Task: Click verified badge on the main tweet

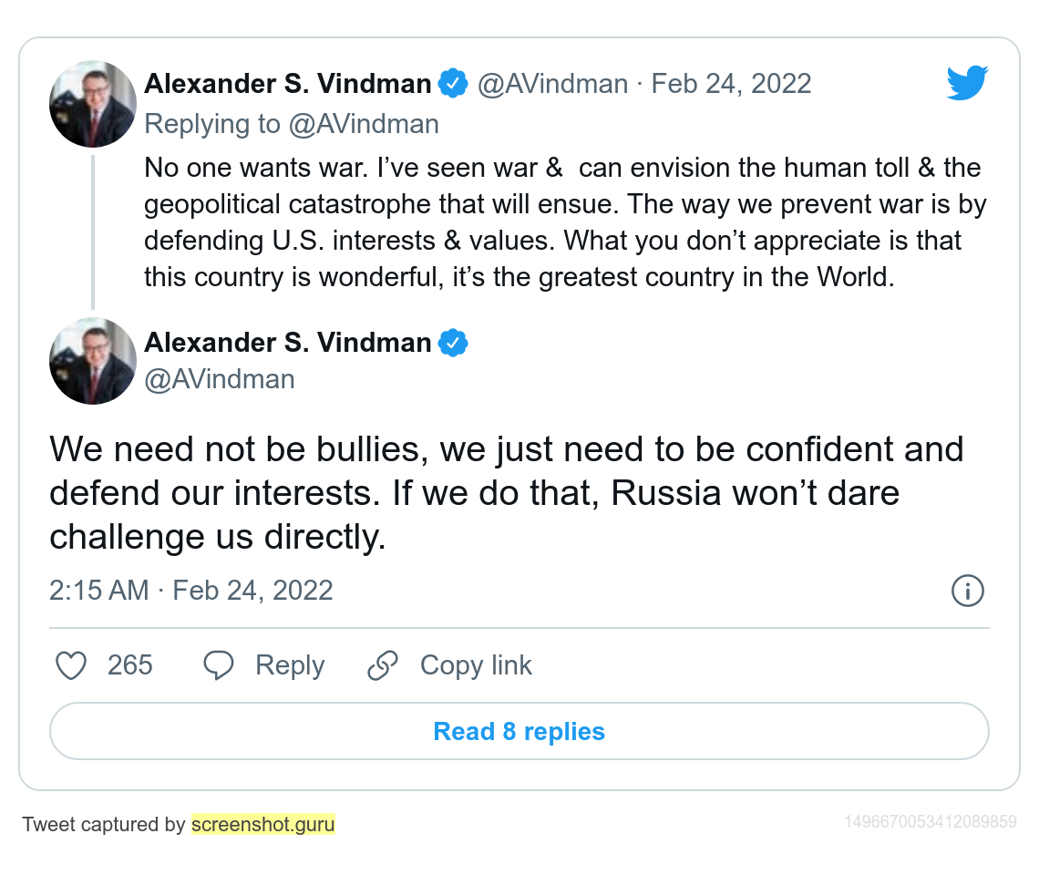Action: 453,343
